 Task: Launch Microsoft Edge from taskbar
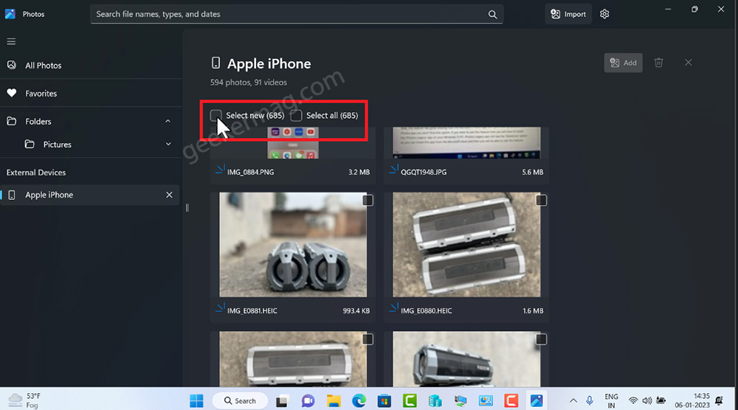pos(359,401)
